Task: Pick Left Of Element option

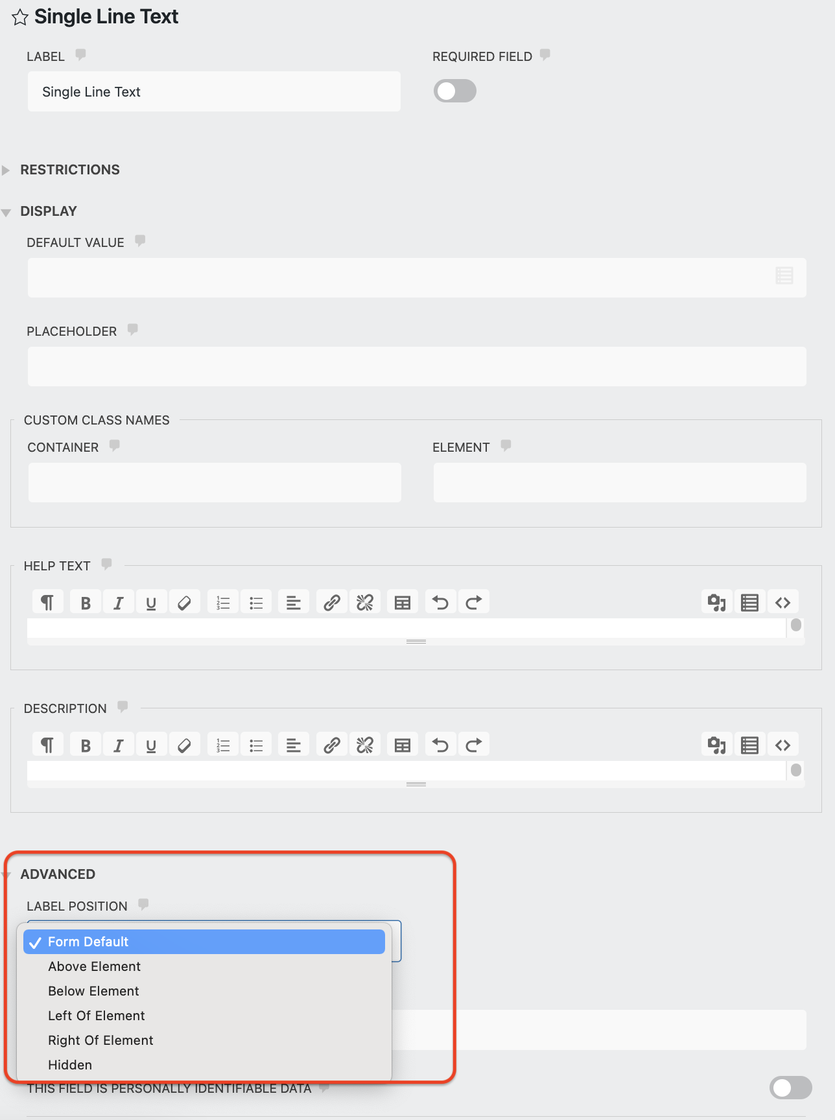Action: click(x=97, y=1016)
